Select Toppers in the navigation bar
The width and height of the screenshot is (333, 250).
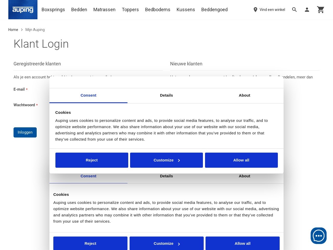[x=130, y=10]
